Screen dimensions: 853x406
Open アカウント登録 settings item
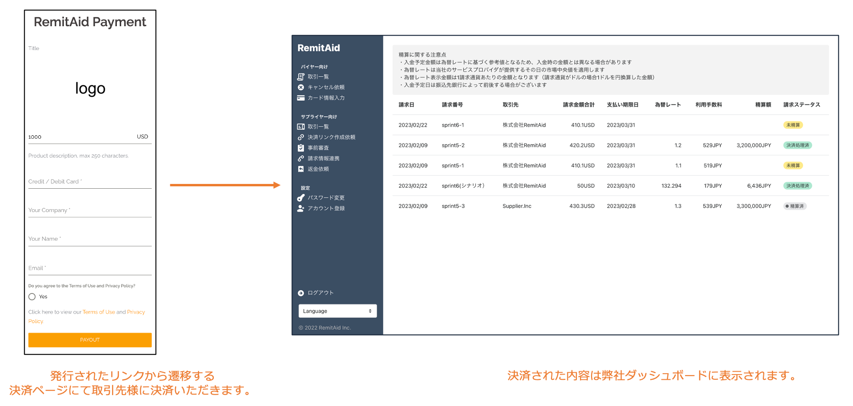326,208
